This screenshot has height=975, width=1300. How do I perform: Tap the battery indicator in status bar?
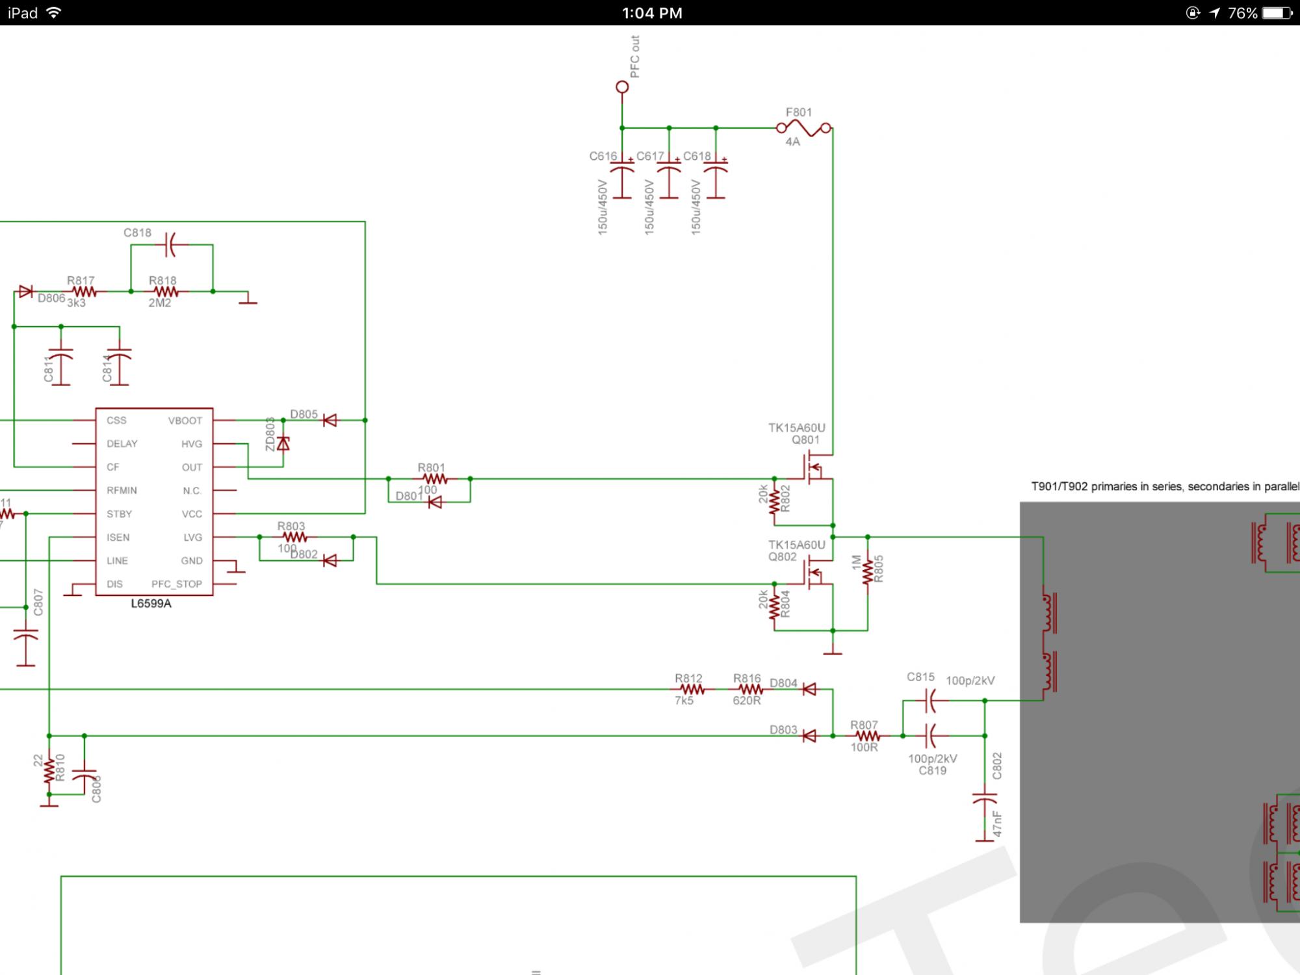pos(1277,13)
